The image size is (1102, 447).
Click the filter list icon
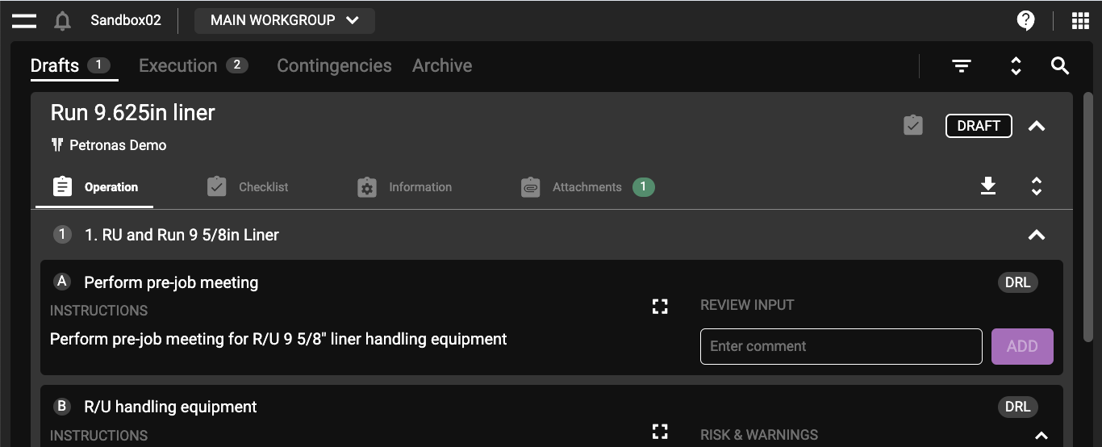click(961, 66)
